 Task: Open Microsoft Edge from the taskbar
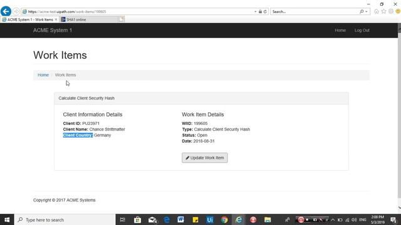(x=167, y=219)
